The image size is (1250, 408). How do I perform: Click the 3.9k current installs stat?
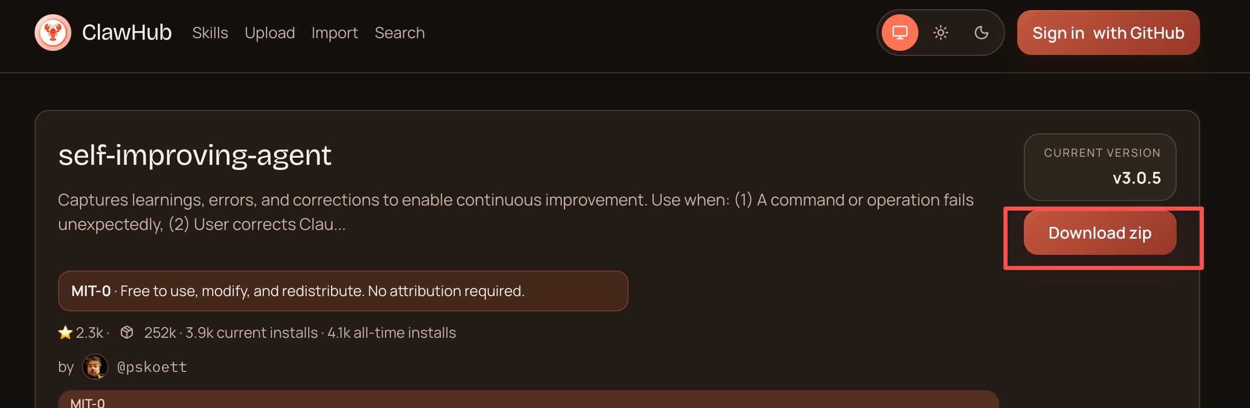coord(252,333)
